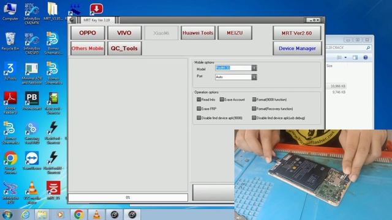This screenshot has height=220, width=392.
Task: Toggle preview pane in Explorer window
Action: pos(355,57)
